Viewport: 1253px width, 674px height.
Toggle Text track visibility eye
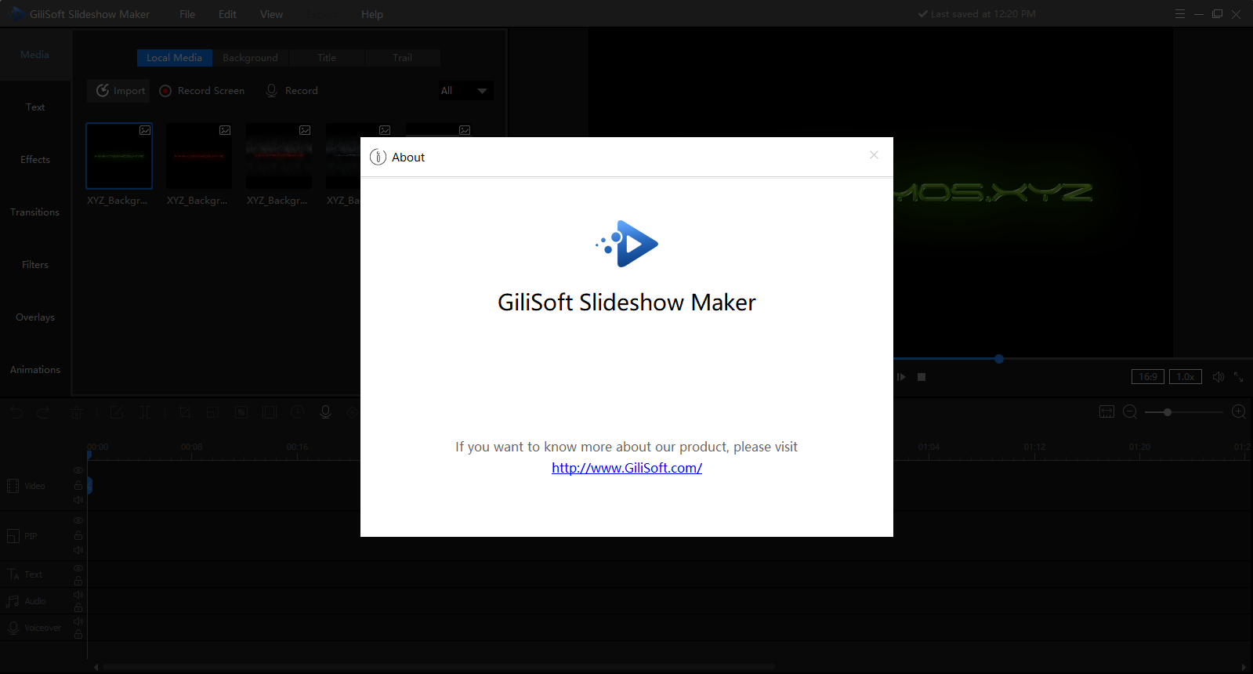(78, 568)
